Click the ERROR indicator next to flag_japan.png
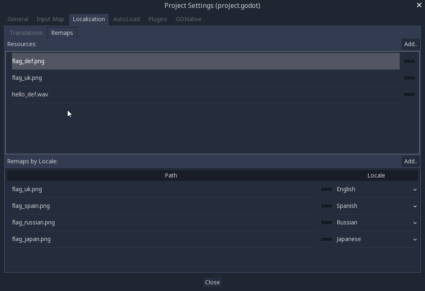425x291 pixels. (326, 239)
